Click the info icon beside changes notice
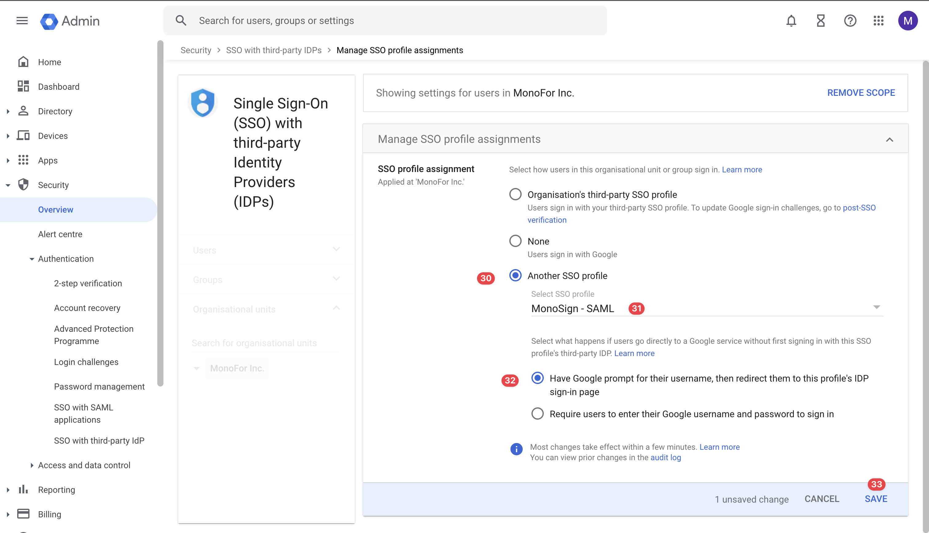 point(516,449)
